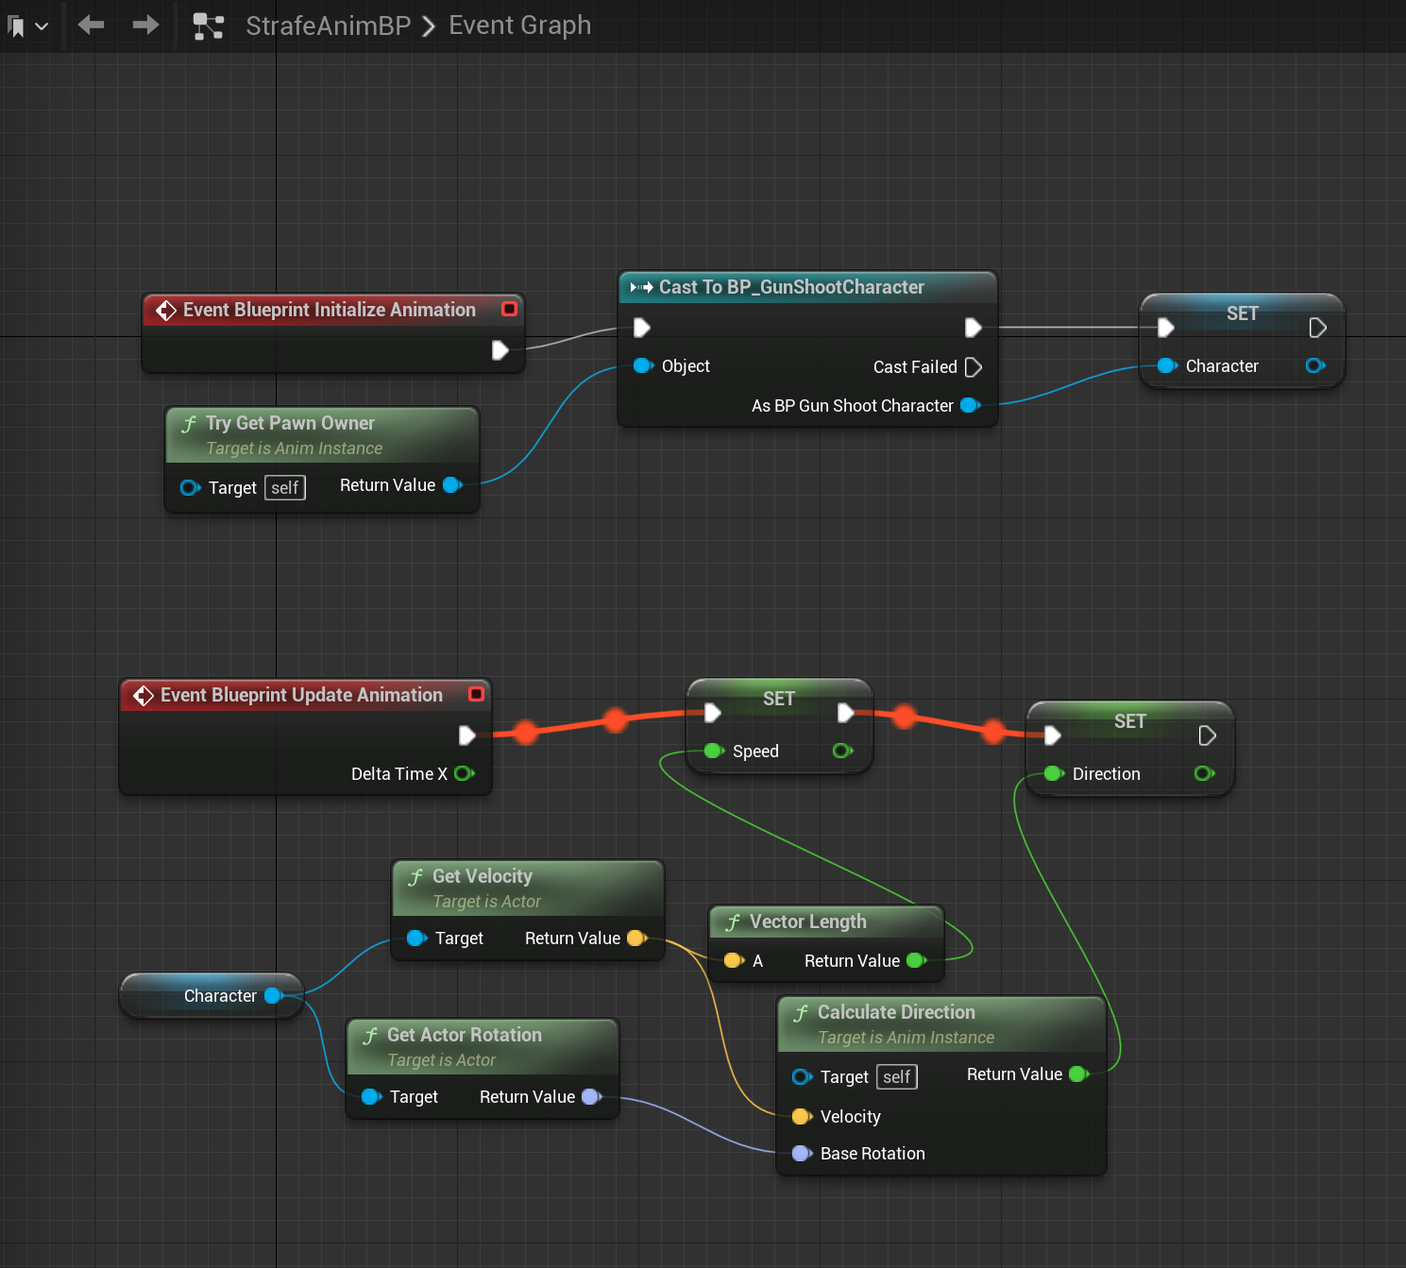1406x1268 pixels.
Task: Click the Direction input pin on the SET node
Action: (x=1054, y=773)
